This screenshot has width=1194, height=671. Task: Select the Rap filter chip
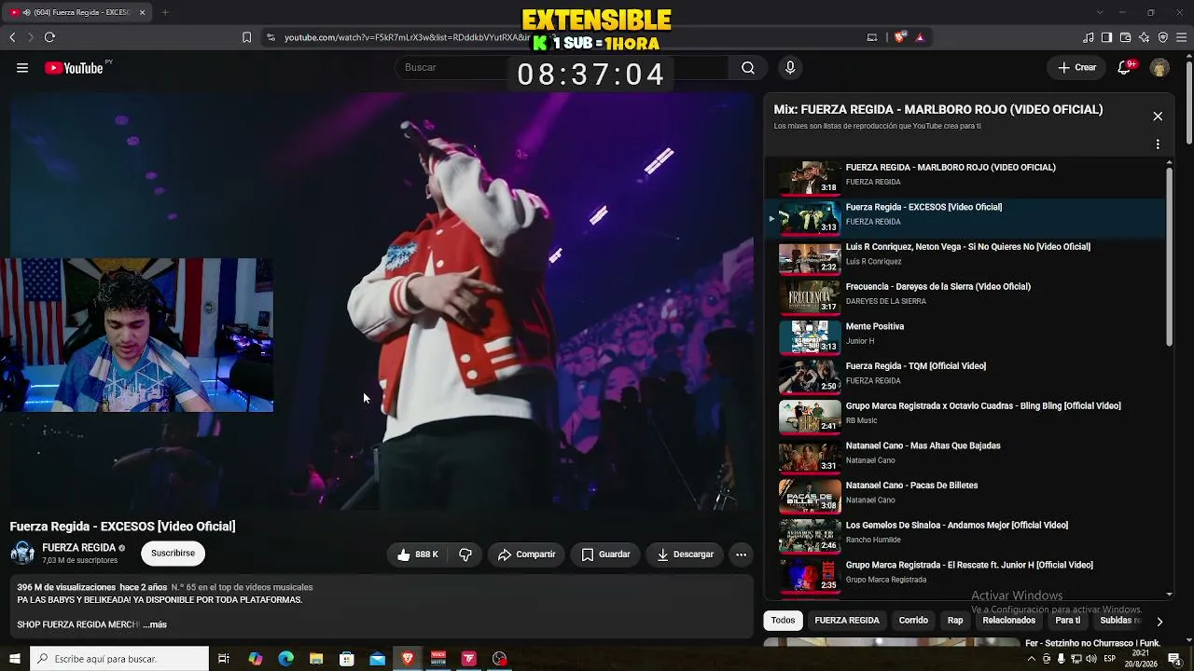click(x=955, y=621)
